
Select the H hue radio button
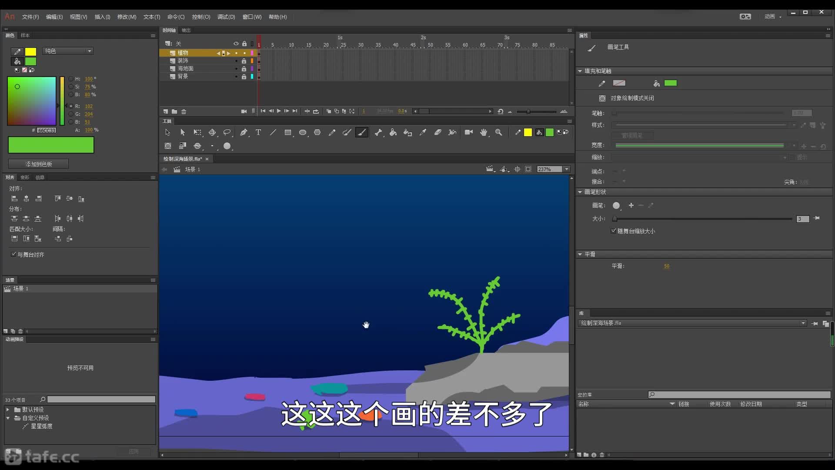coord(70,79)
